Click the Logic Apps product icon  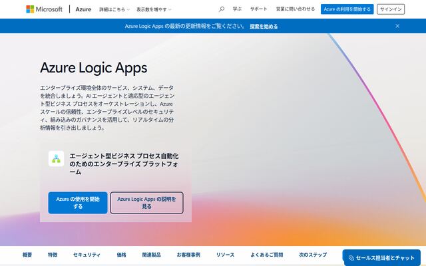pyautogui.click(x=56, y=158)
